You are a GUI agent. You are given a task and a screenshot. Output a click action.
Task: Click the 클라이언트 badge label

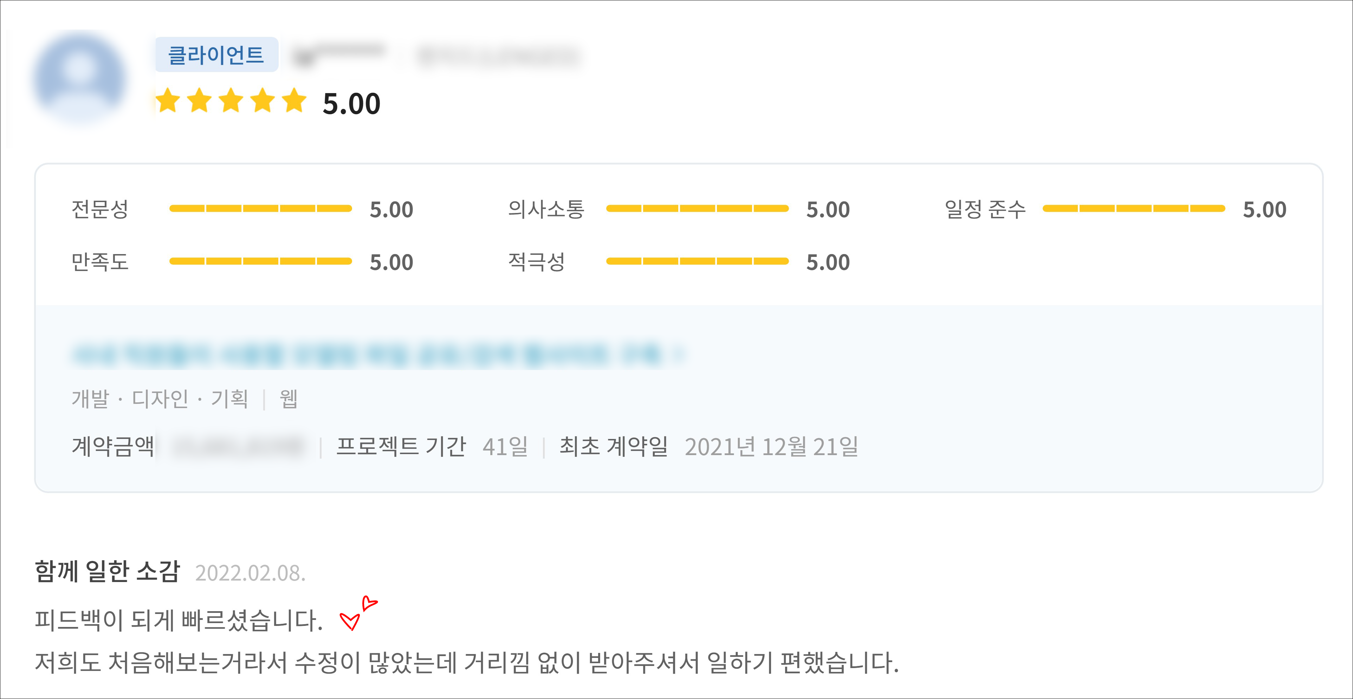(216, 54)
